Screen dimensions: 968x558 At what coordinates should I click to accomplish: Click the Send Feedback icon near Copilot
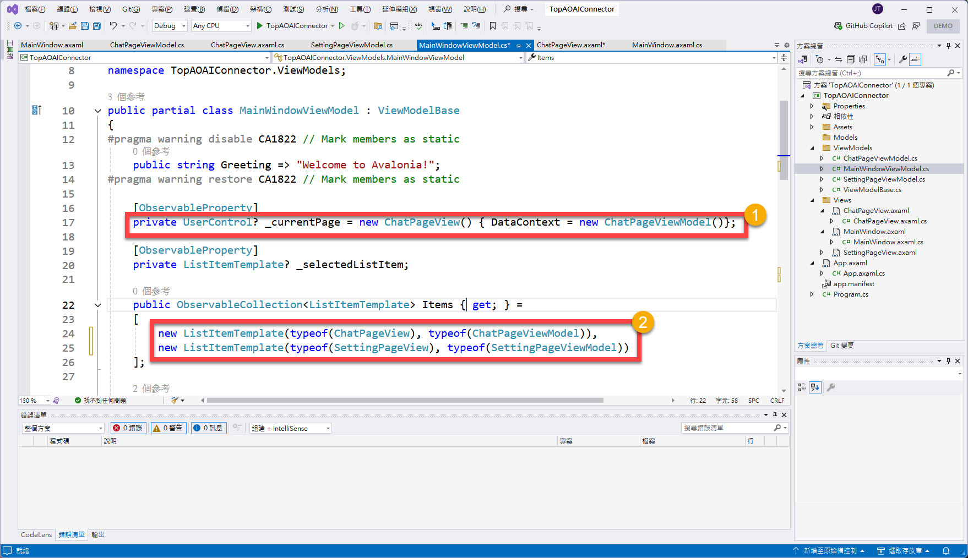[916, 26]
